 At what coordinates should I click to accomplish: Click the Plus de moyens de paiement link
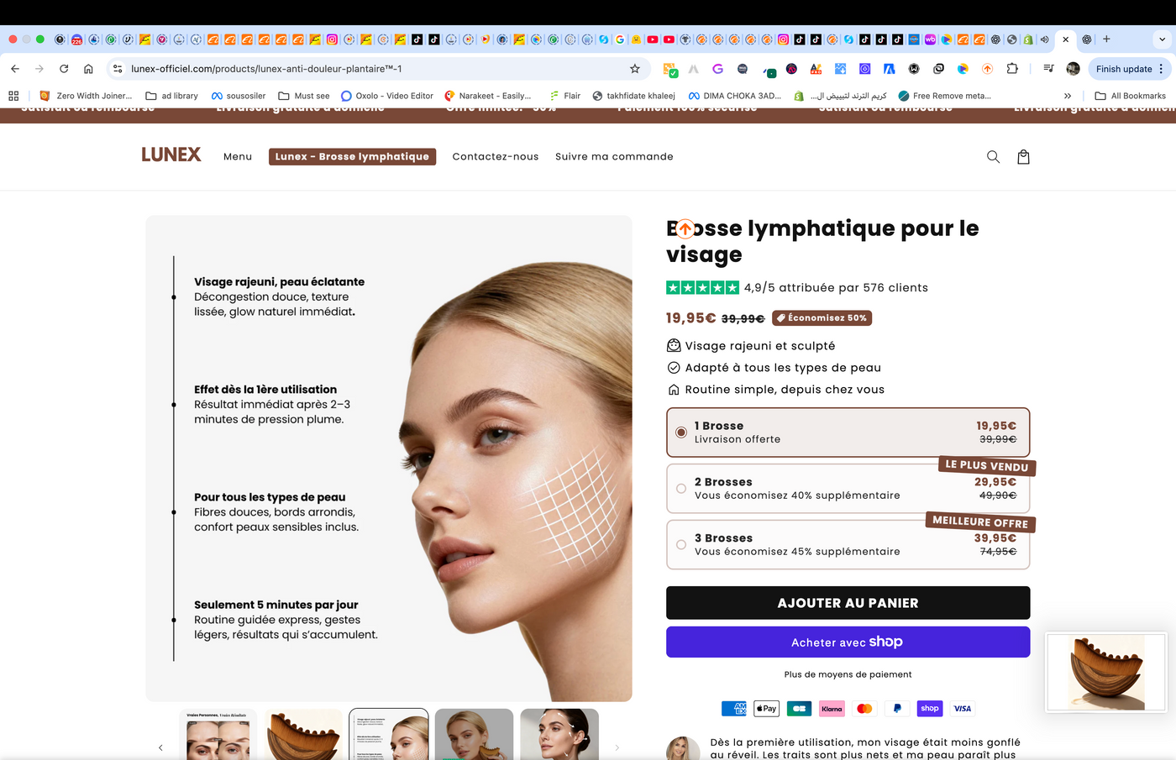[848, 674]
